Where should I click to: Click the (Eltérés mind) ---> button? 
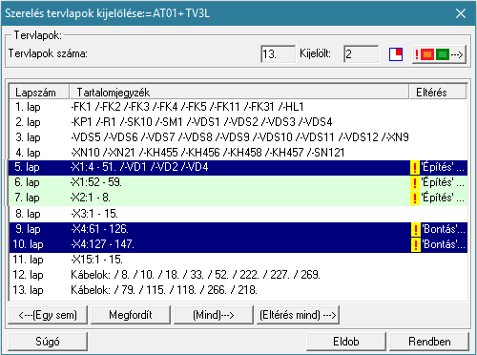coord(298,315)
